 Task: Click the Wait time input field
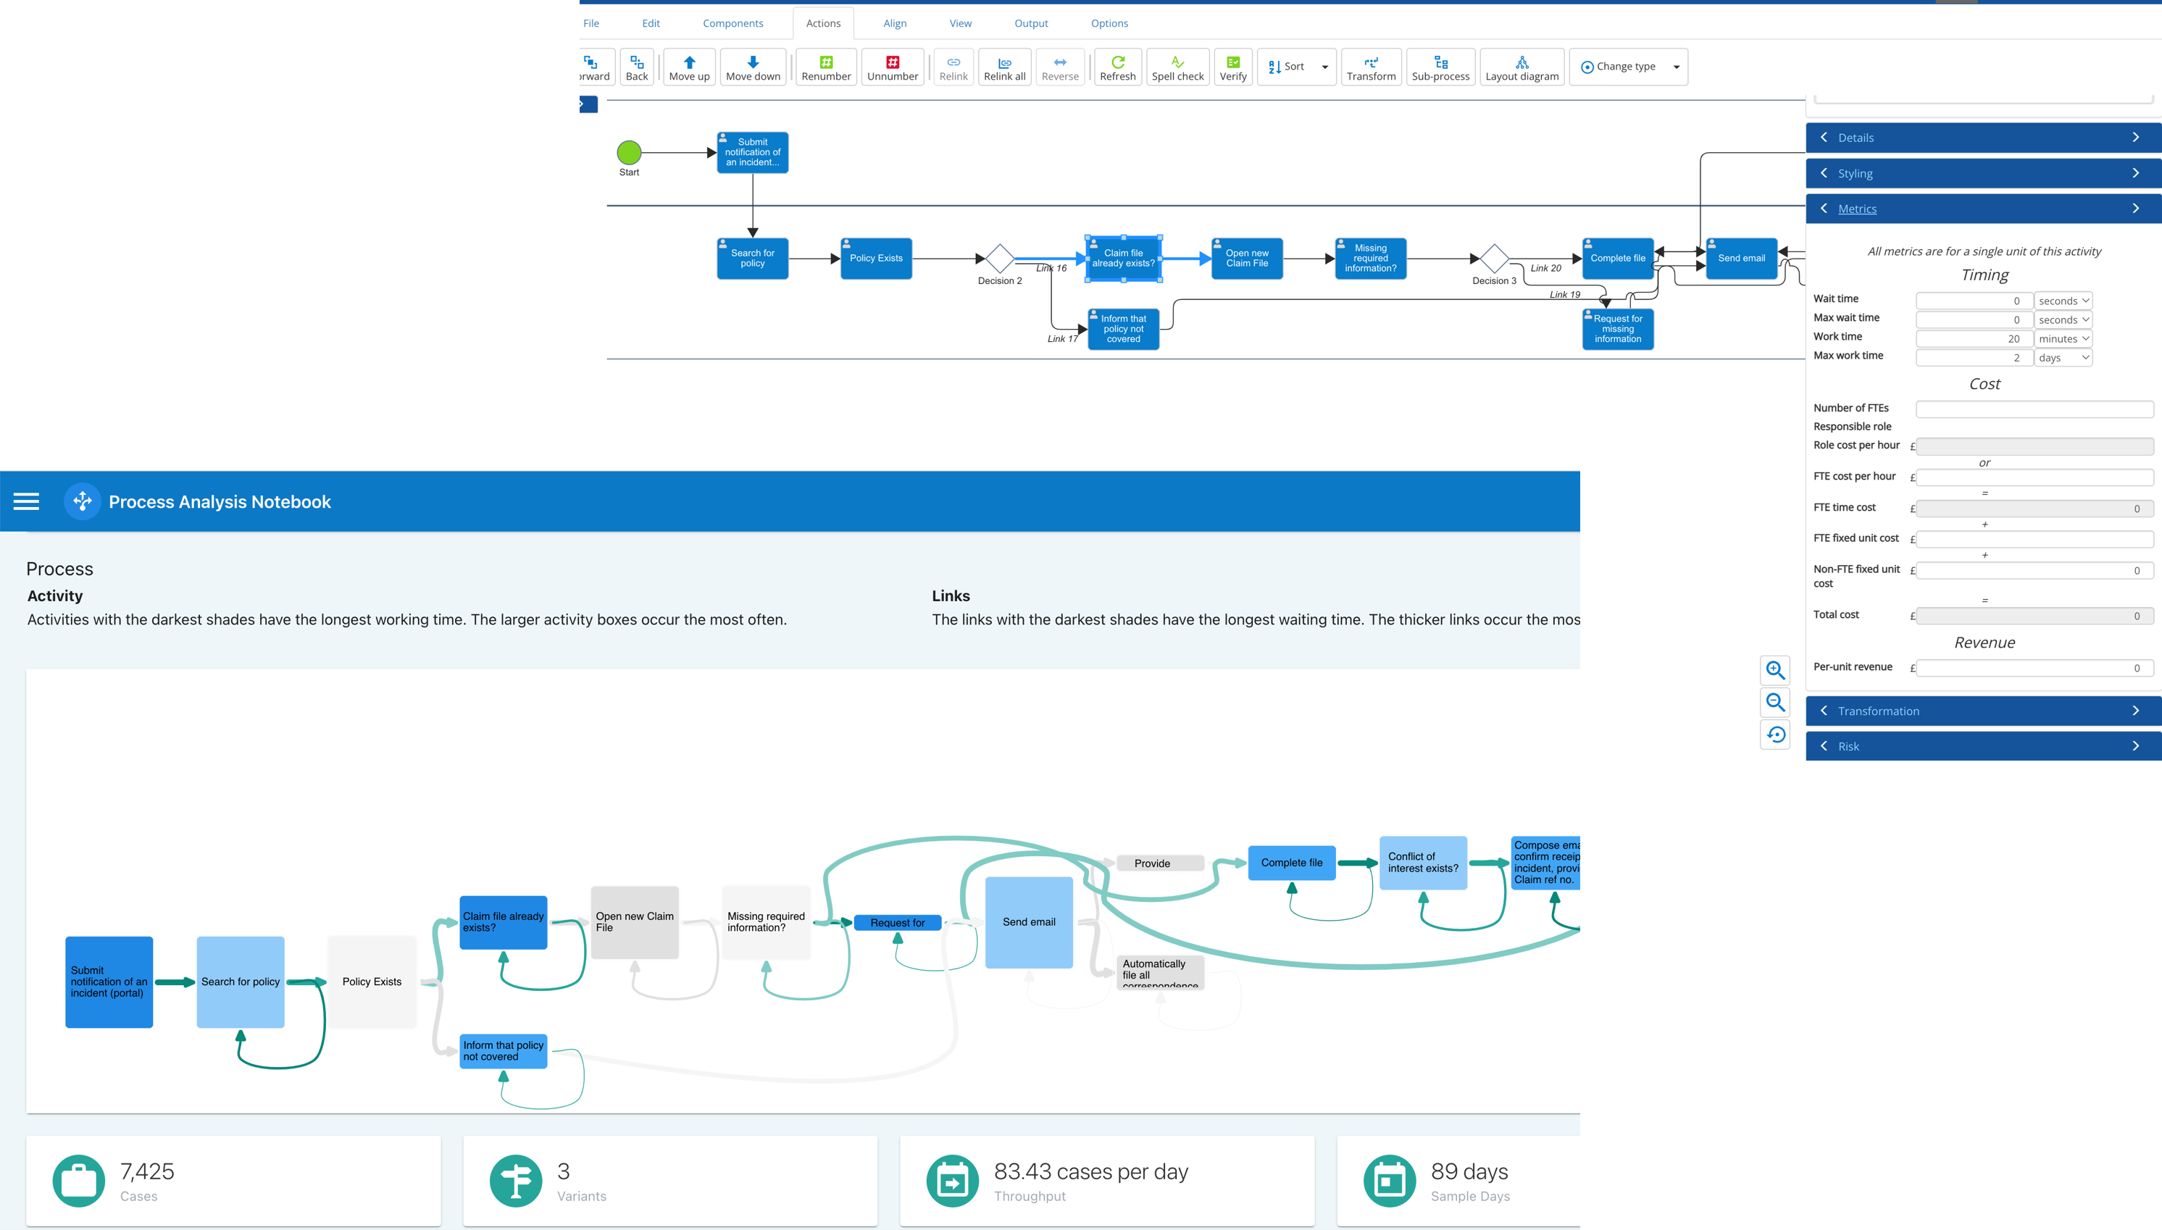pos(1973,301)
